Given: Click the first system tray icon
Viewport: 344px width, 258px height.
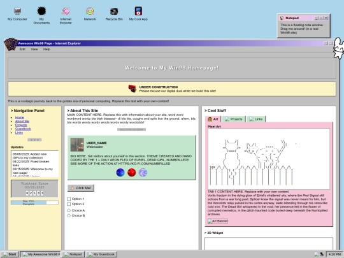Looking at the screenshot, I should click(316, 254).
